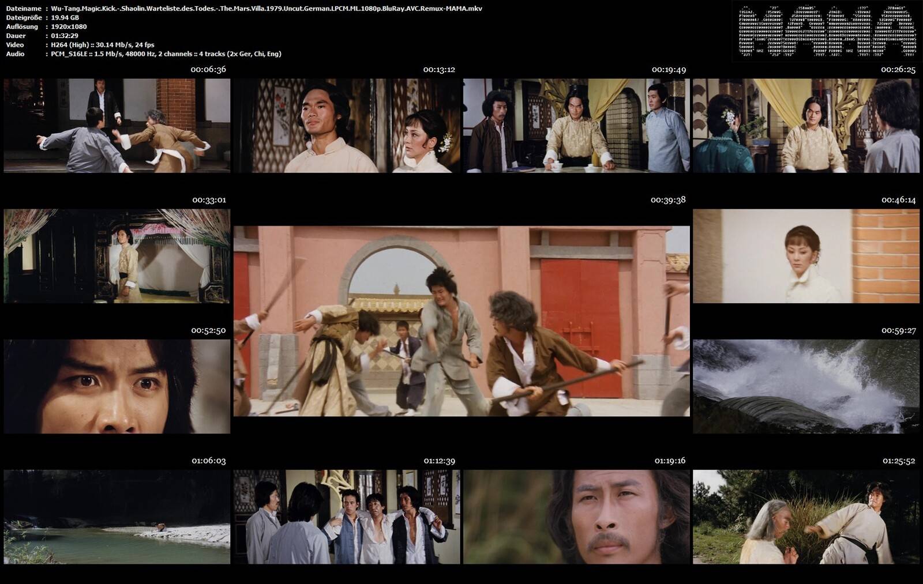The width and height of the screenshot is (923, 584).
Task: Click the 19.94 GB file size value
Action: click(x=65, y=17)
